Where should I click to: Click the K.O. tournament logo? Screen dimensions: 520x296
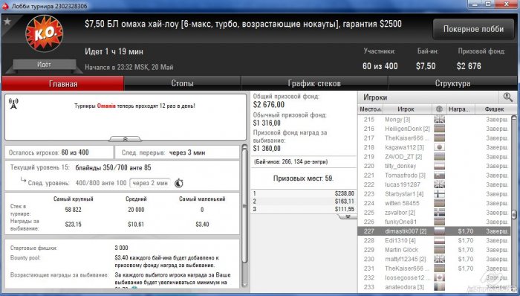point(44,33)
